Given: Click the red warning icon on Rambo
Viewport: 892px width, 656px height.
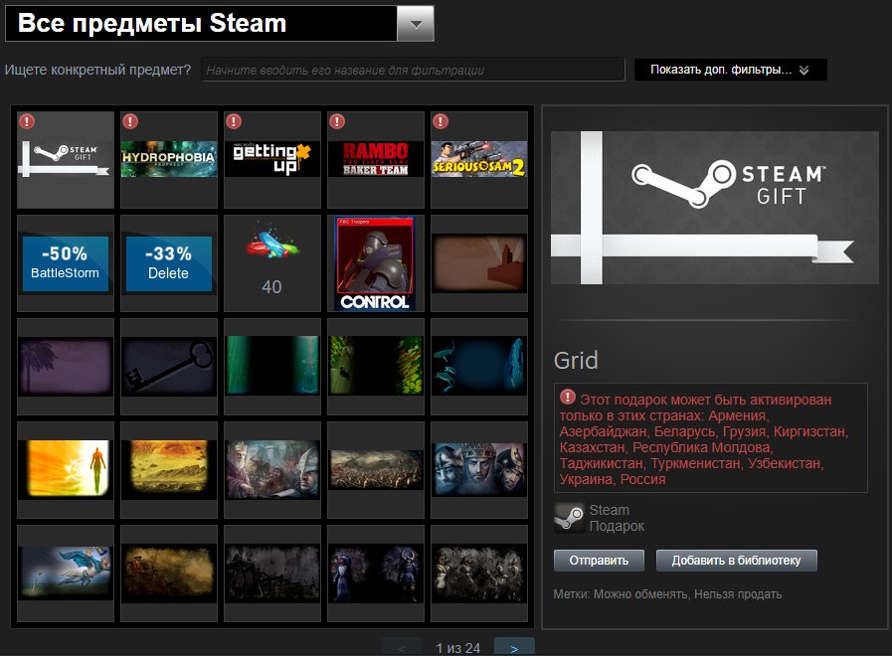Looking at the screenshot, I should (337, 121).
